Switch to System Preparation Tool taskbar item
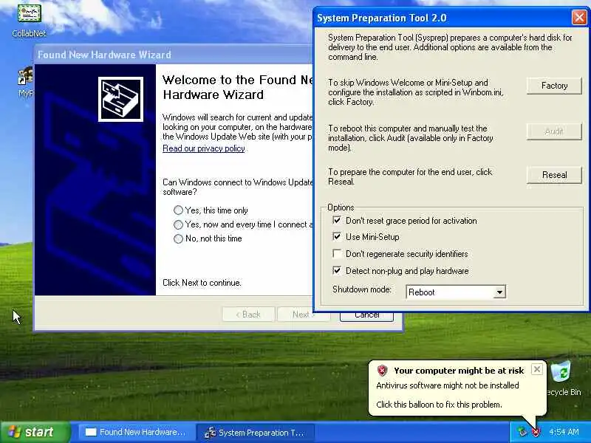Image resolution: width=591 pixels, height=443 pixels. tap(254, 433)
